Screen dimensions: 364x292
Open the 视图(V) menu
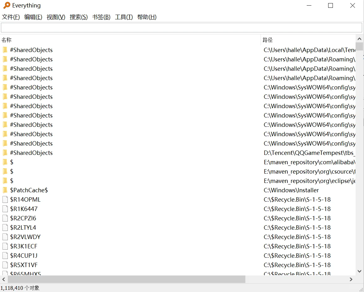pyautogui.click(x=56, y=17)
